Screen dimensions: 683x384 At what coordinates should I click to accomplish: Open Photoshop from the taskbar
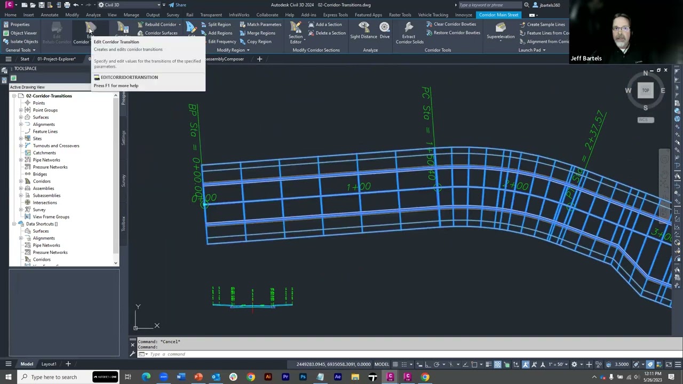pyautogui.click(x=303, y=377)
